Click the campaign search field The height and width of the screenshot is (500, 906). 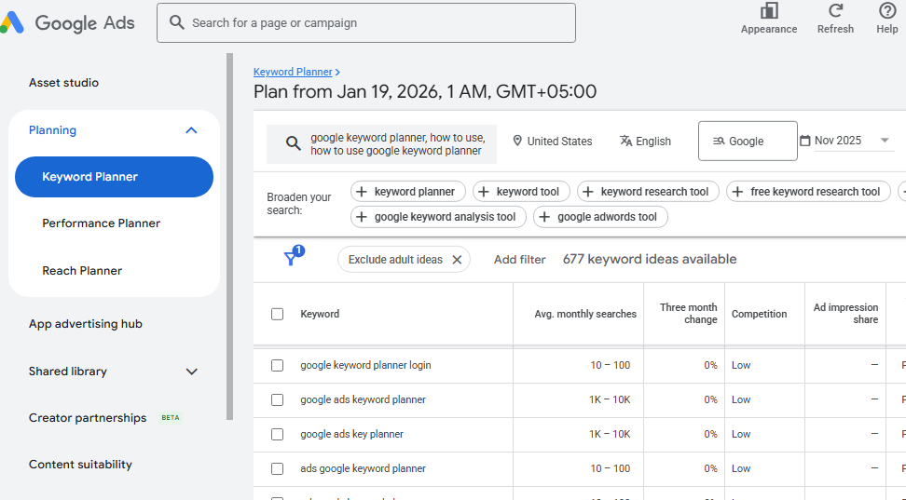tap(373, 23)
